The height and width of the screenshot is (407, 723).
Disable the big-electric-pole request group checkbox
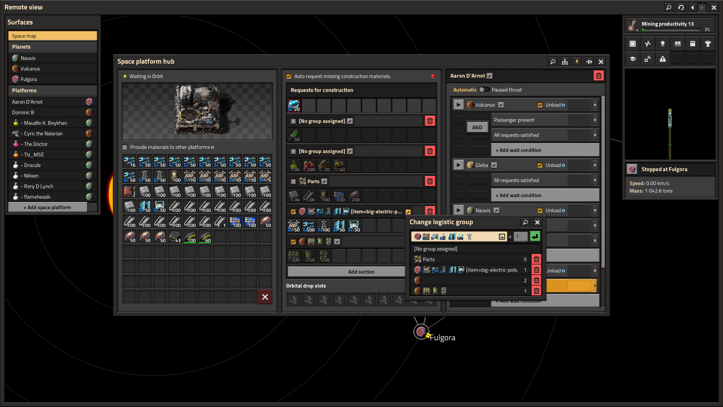pos(293,212)
